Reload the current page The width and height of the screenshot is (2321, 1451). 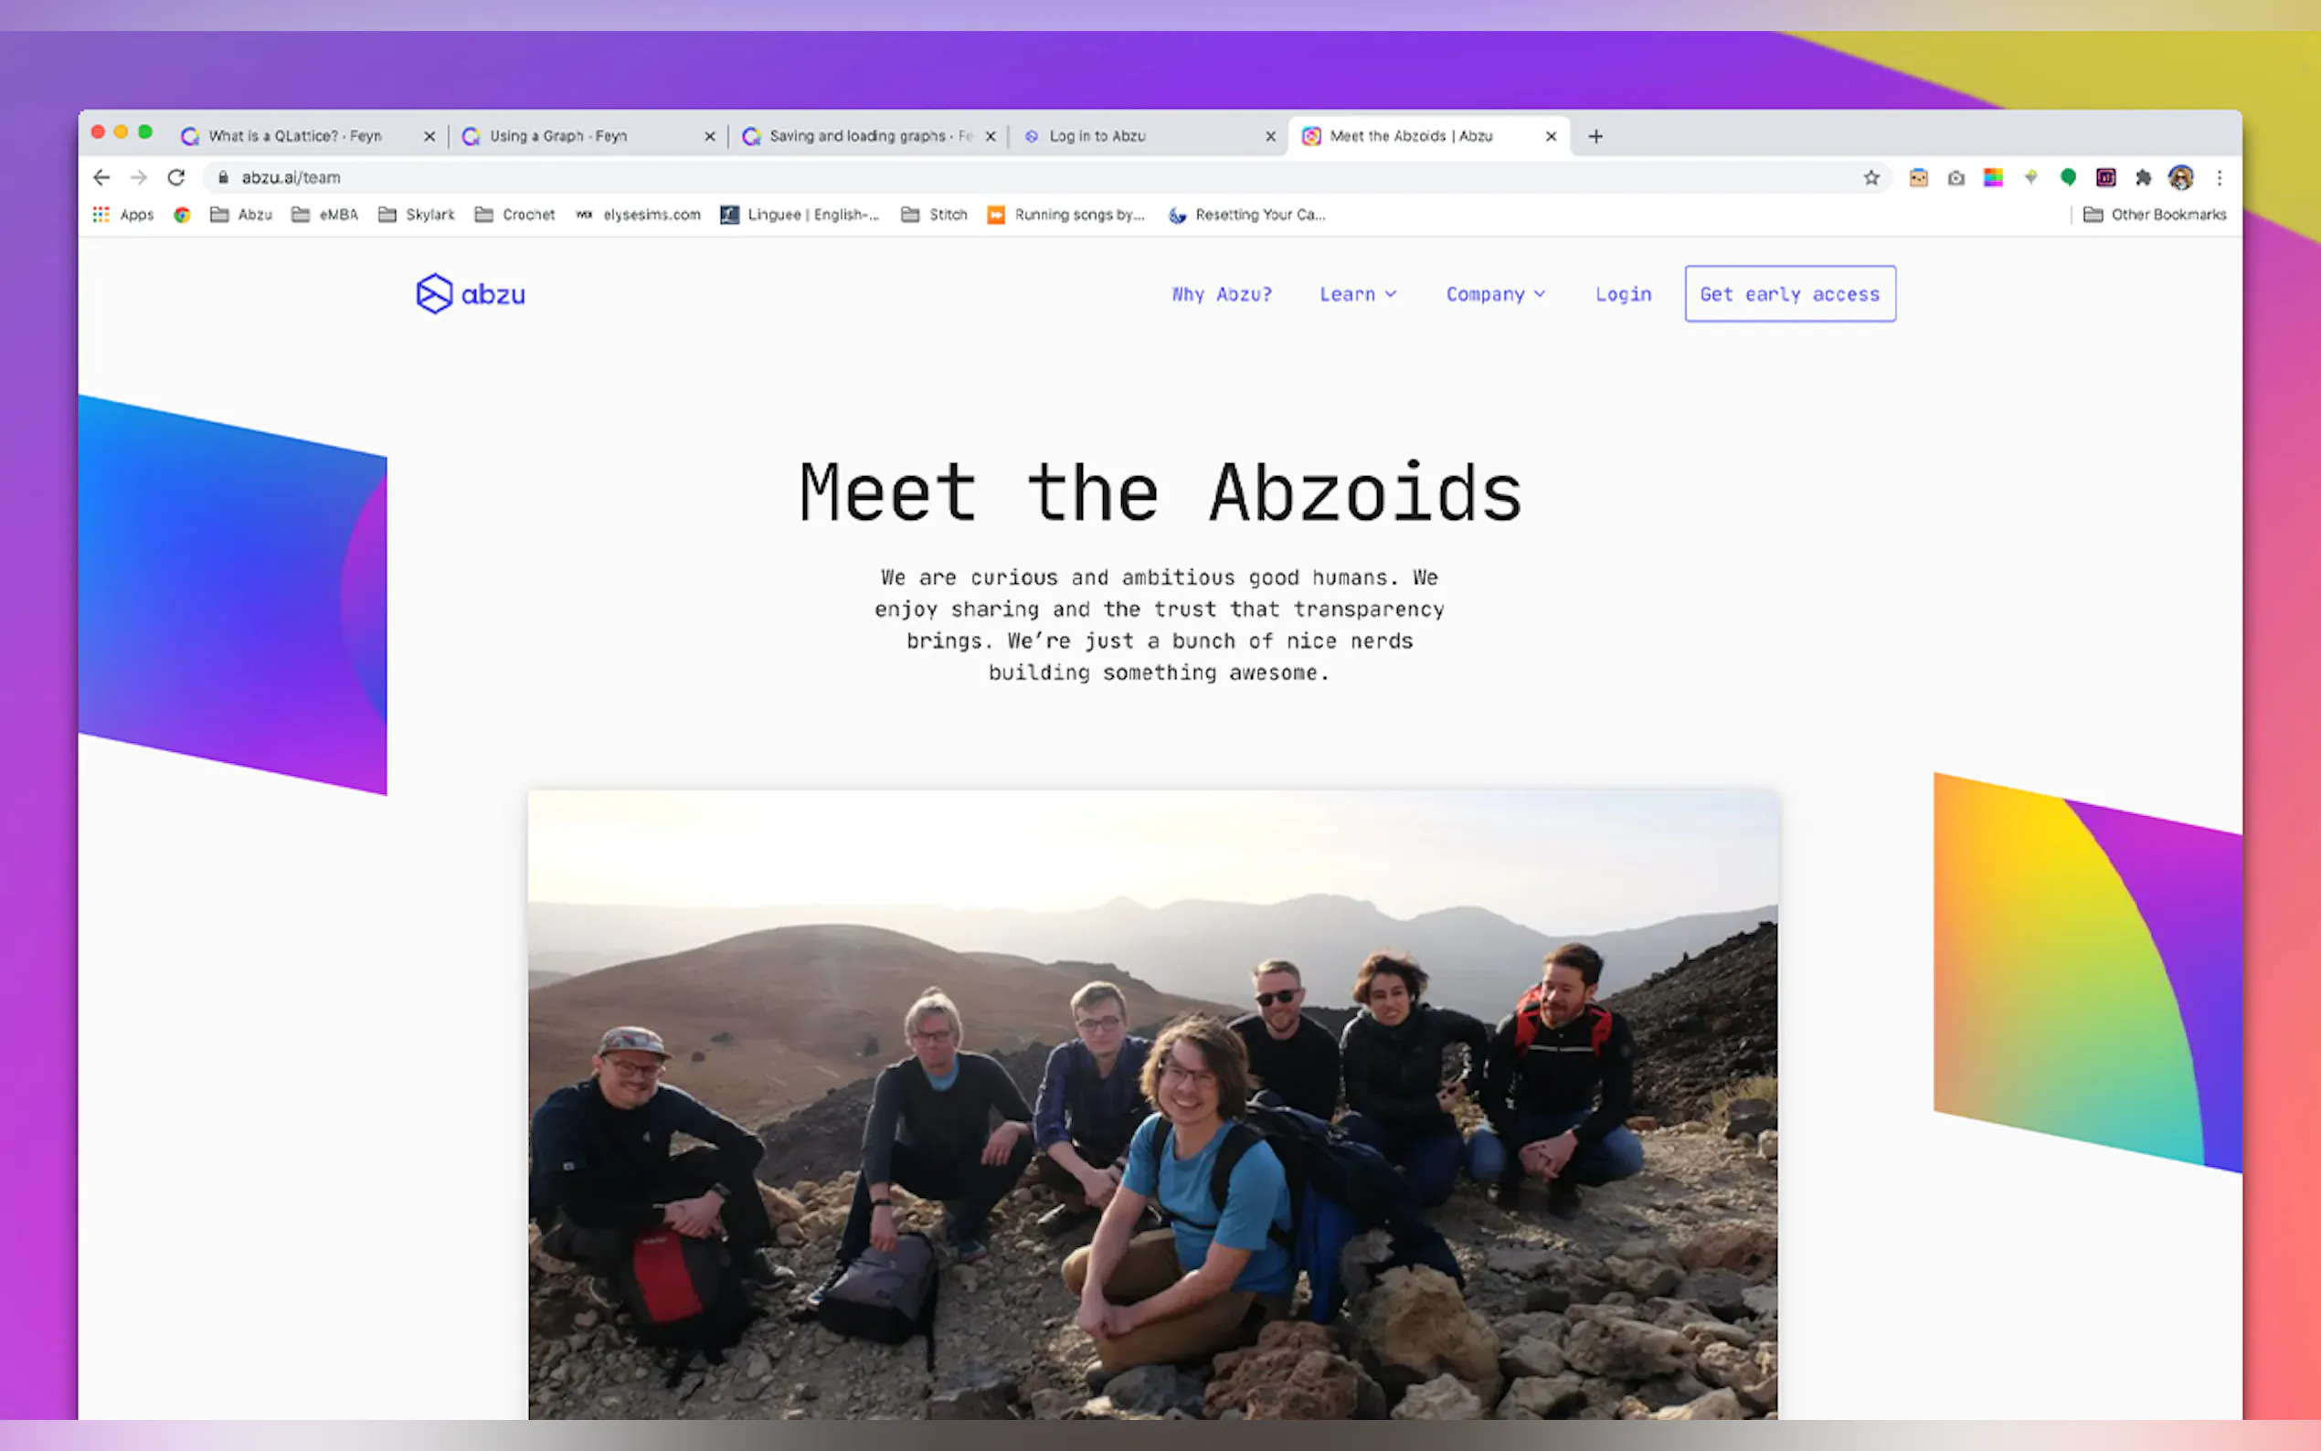click(176, 177)
